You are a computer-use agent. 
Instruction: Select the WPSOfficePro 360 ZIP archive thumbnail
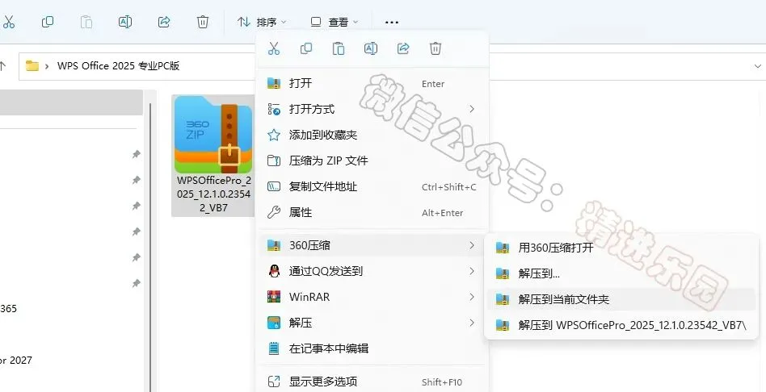click(213, 135)
